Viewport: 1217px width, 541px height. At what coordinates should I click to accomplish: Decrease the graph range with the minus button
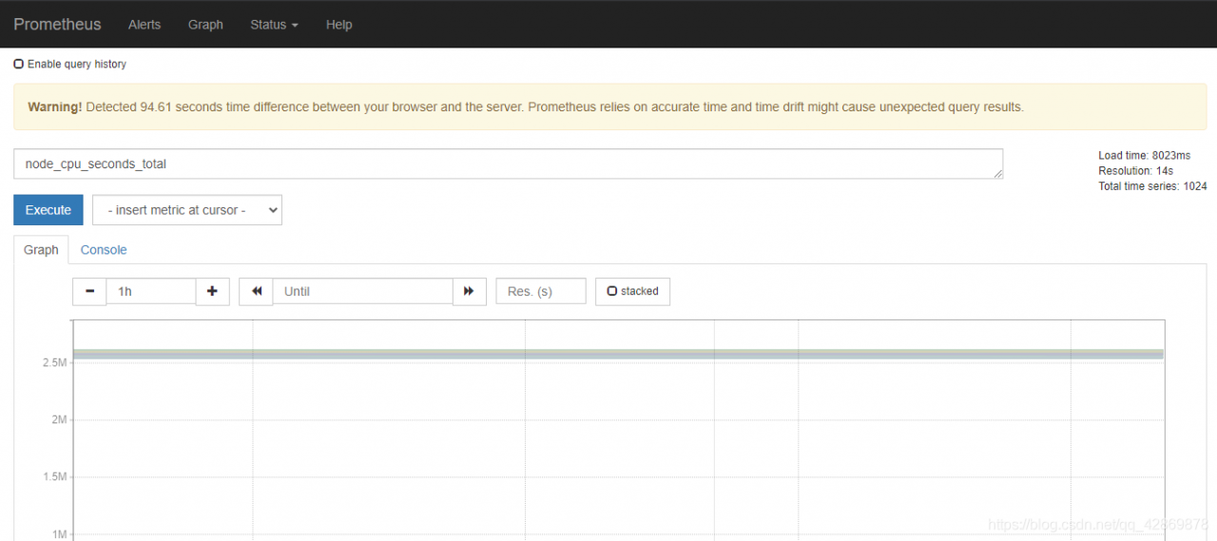click(89, 291)
